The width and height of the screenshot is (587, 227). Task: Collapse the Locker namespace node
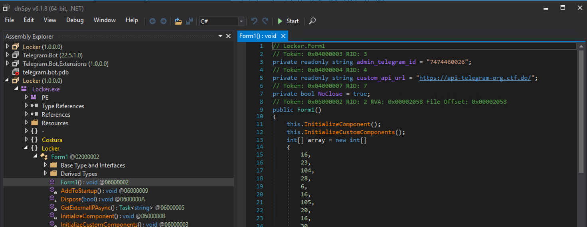[x=26, y=148]
